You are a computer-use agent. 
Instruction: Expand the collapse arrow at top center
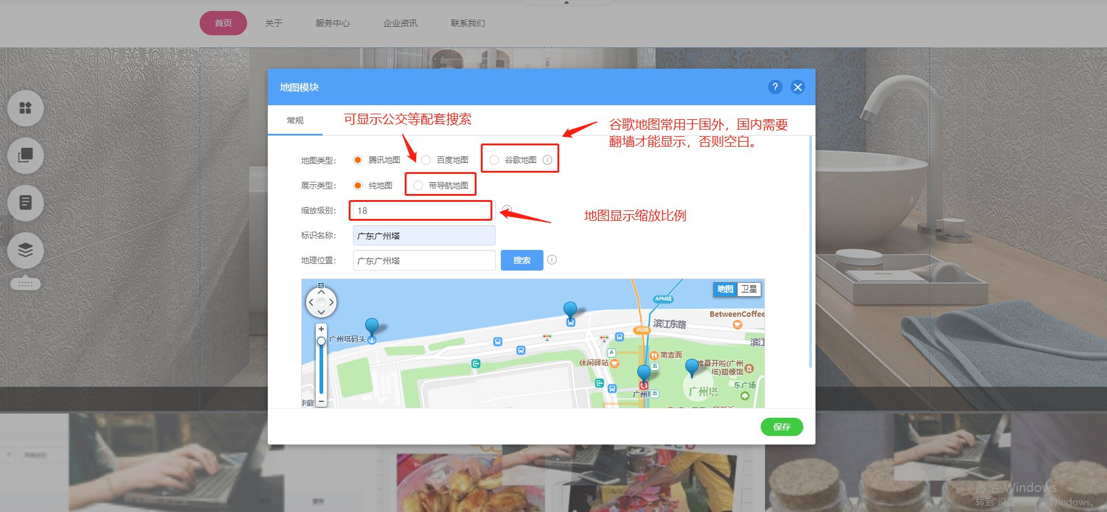tap(567, 2)
